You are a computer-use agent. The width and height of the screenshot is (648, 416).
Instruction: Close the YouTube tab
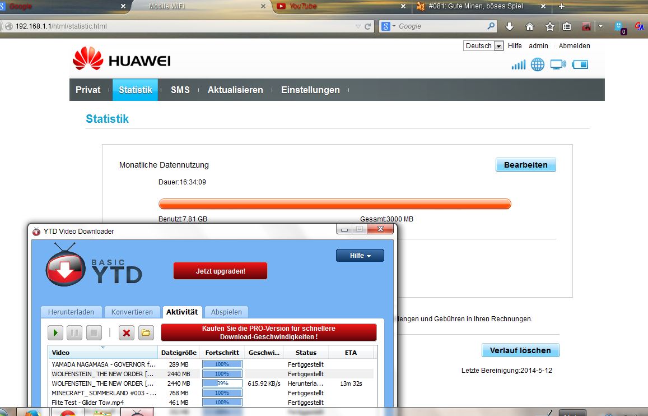pyautogui.click(x=403, y=6)
